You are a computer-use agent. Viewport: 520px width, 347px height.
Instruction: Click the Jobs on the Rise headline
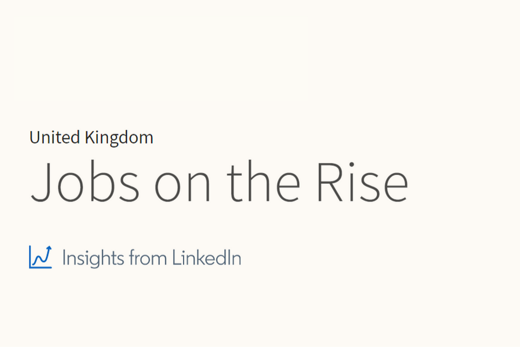click(219, 181)
